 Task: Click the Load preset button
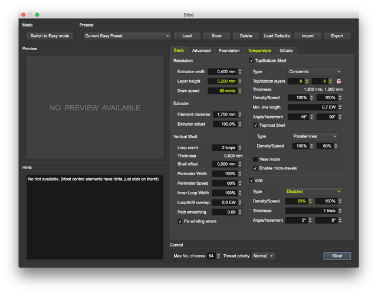pyautogui.click(x=187, y=36)
